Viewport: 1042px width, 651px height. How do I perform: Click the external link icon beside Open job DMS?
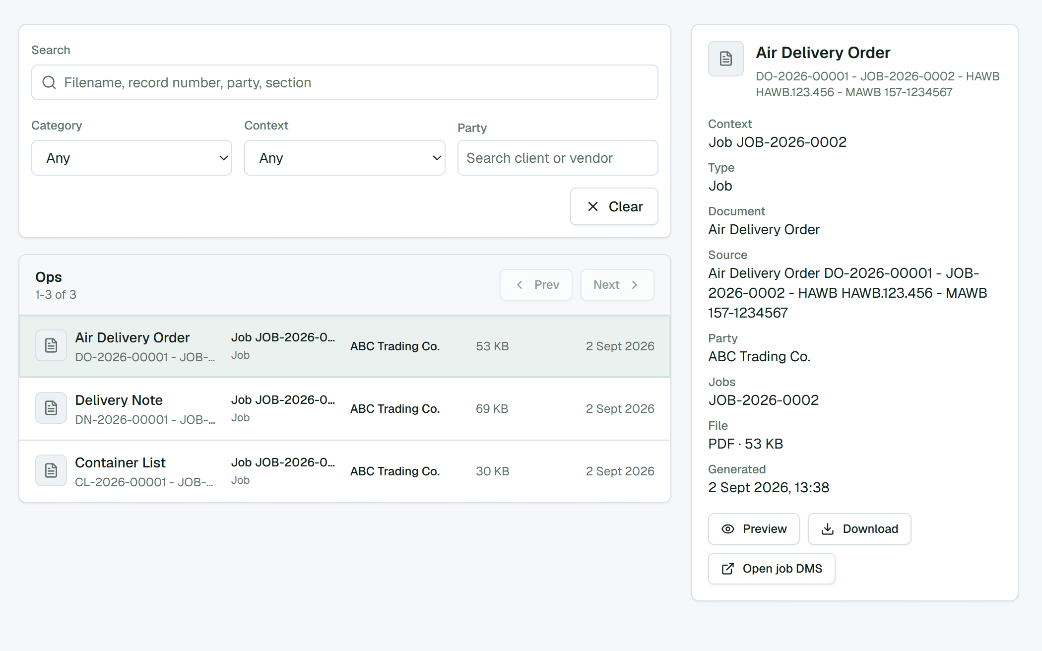coord(728,569)
